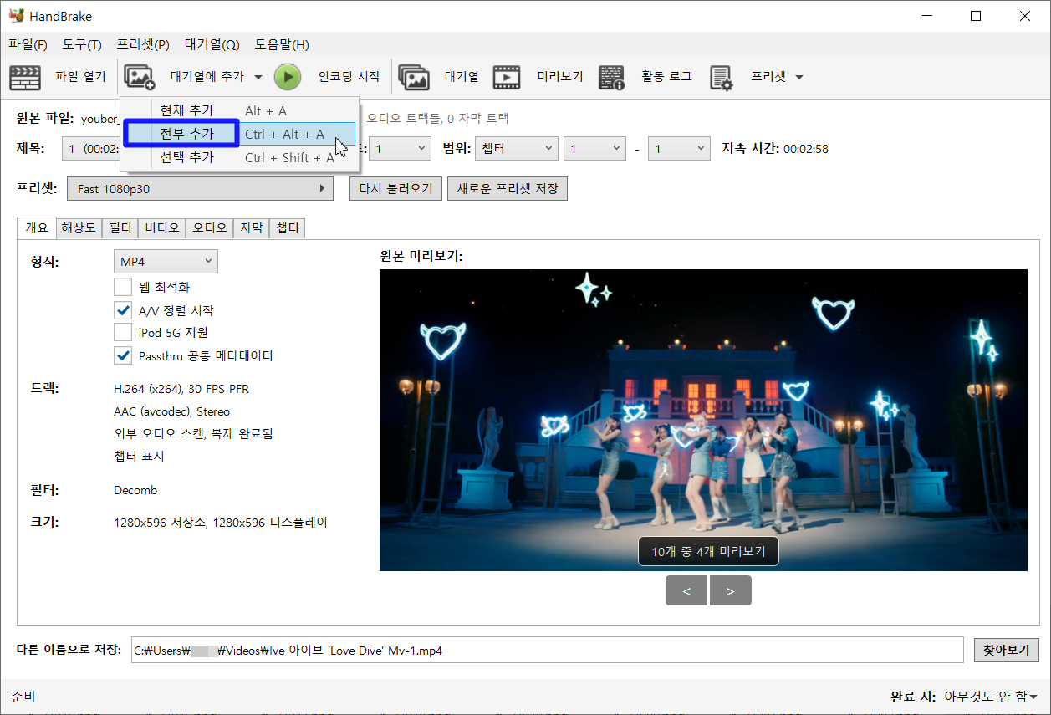Screen dimensions: 1051x715
Task: Expand the 프리셋 toolbar dropdown arrow
Action: [x=798, y=77]
